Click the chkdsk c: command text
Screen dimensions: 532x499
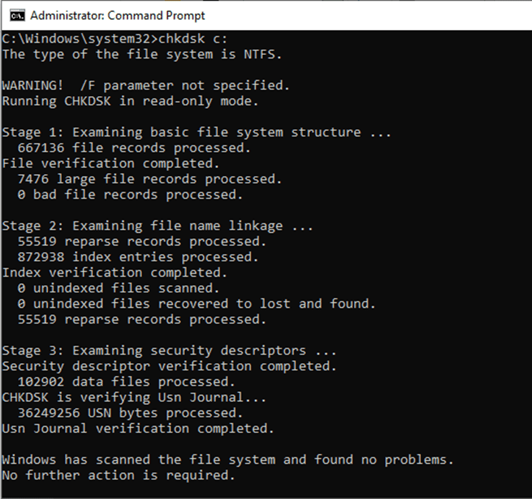tap(194, 39)
